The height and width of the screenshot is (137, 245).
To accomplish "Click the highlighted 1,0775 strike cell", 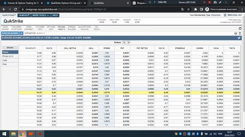I will pos(107,92).
